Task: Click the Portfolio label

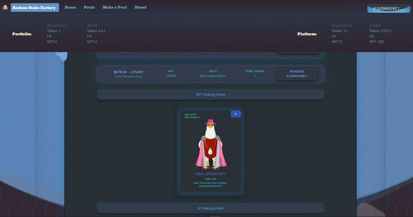Action: point(22,34)
